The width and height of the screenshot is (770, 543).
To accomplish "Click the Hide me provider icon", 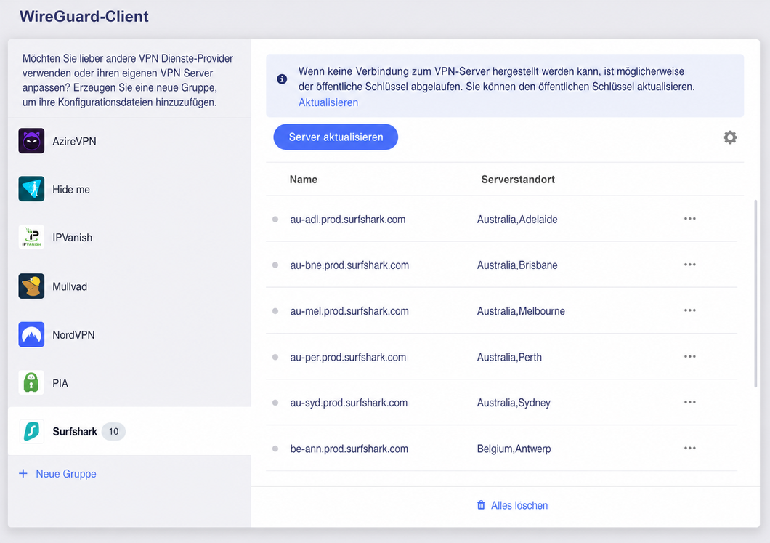I will (31, 189).
